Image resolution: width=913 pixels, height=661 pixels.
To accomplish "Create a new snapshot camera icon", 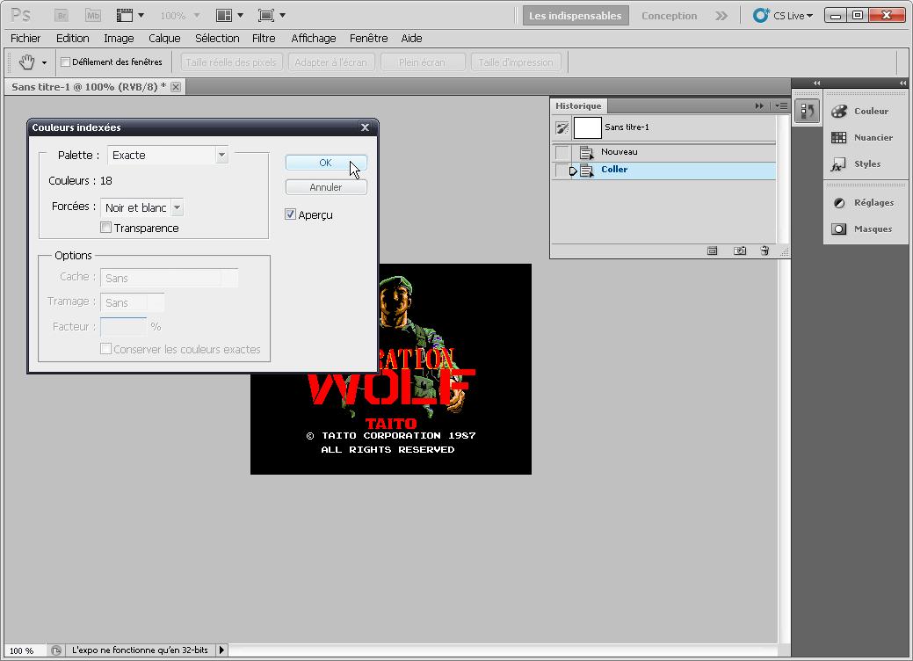I will click(x=740, y=251).
